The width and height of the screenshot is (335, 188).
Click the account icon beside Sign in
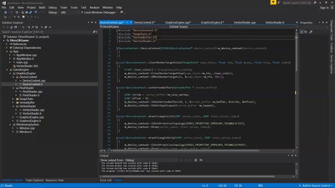click(332, 7)
